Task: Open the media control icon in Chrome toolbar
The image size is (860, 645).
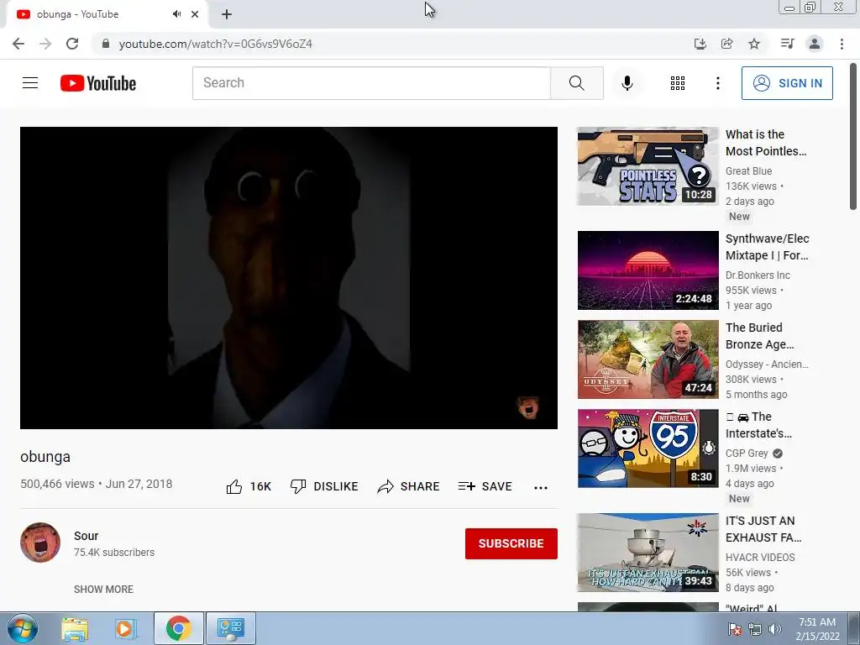Action: [787, 44]
